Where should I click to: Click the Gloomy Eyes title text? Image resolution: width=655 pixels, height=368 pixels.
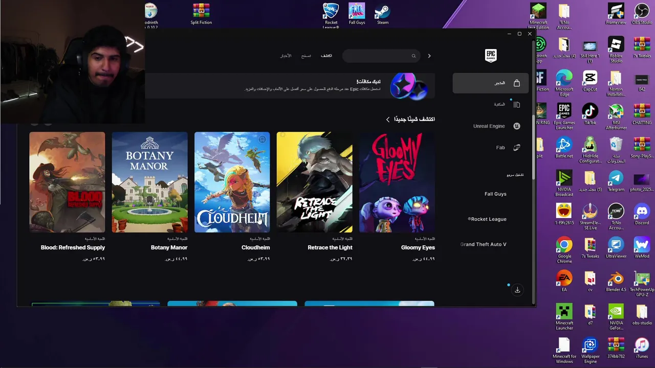[x=418, y=247]
